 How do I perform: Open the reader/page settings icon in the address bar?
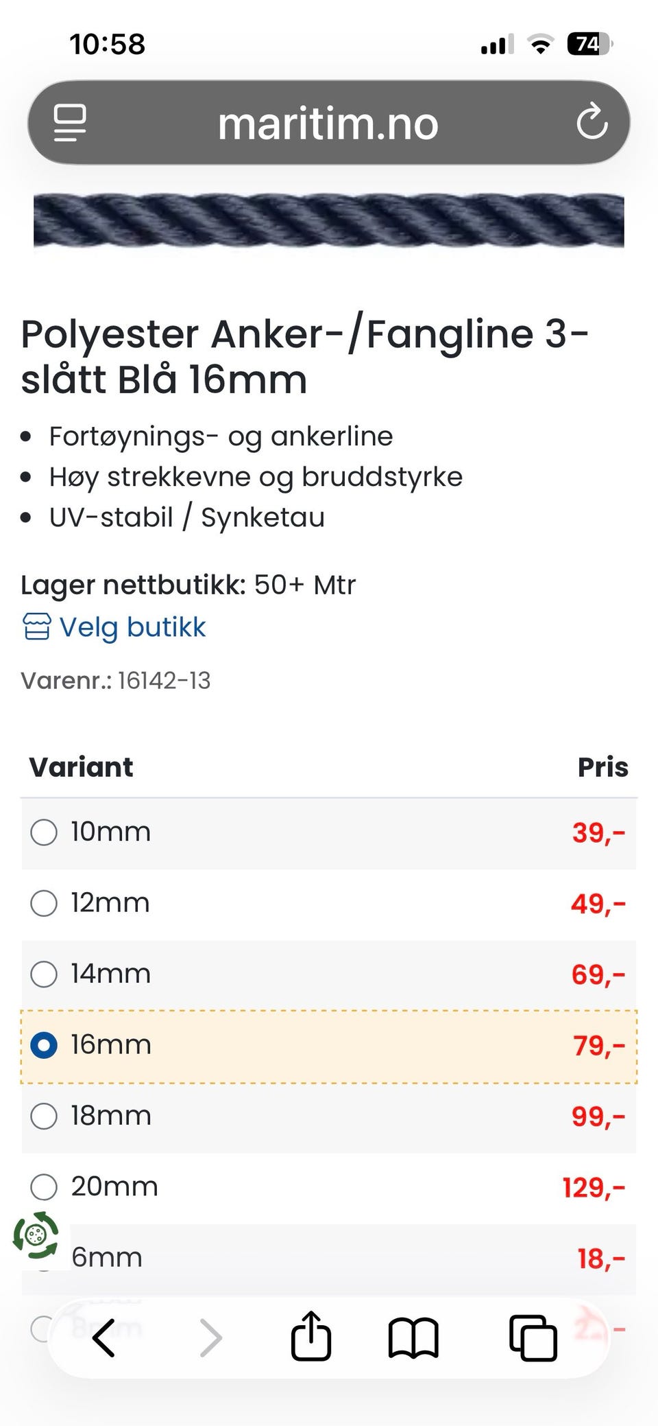tap(70, 123)
